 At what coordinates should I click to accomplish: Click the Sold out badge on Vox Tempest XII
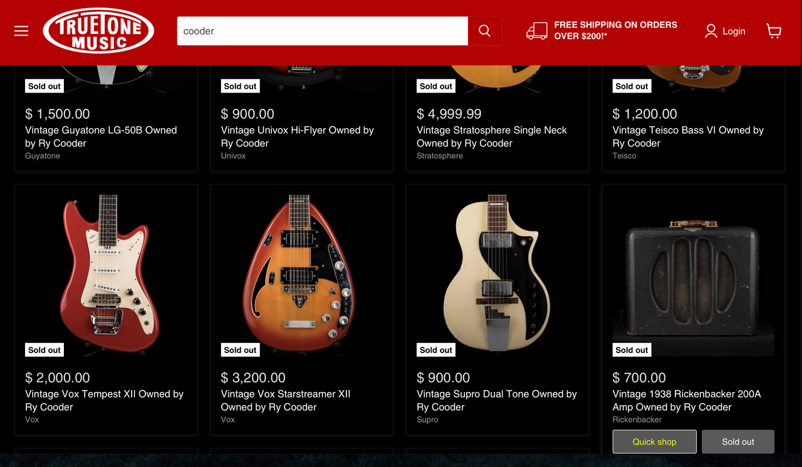point(44,351)
